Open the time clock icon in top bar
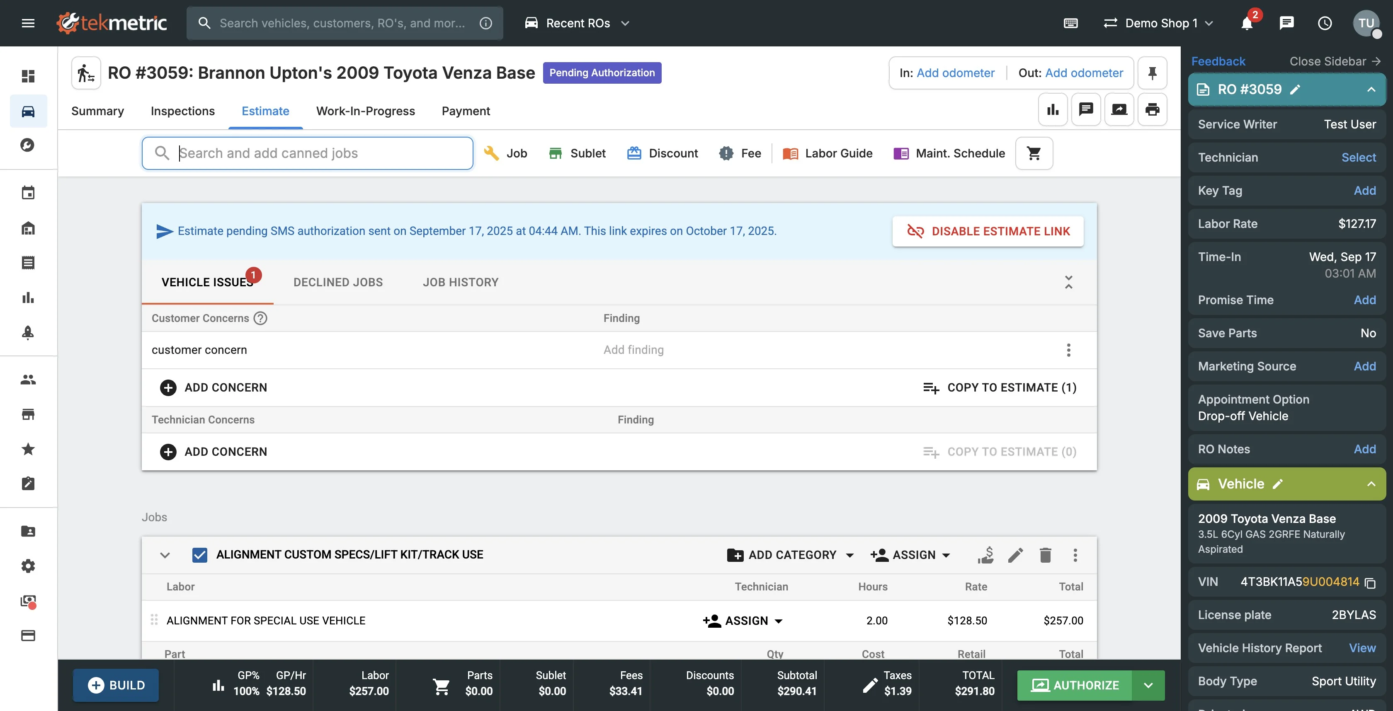Viewport: 1393px width, 711px height. 1324,23
